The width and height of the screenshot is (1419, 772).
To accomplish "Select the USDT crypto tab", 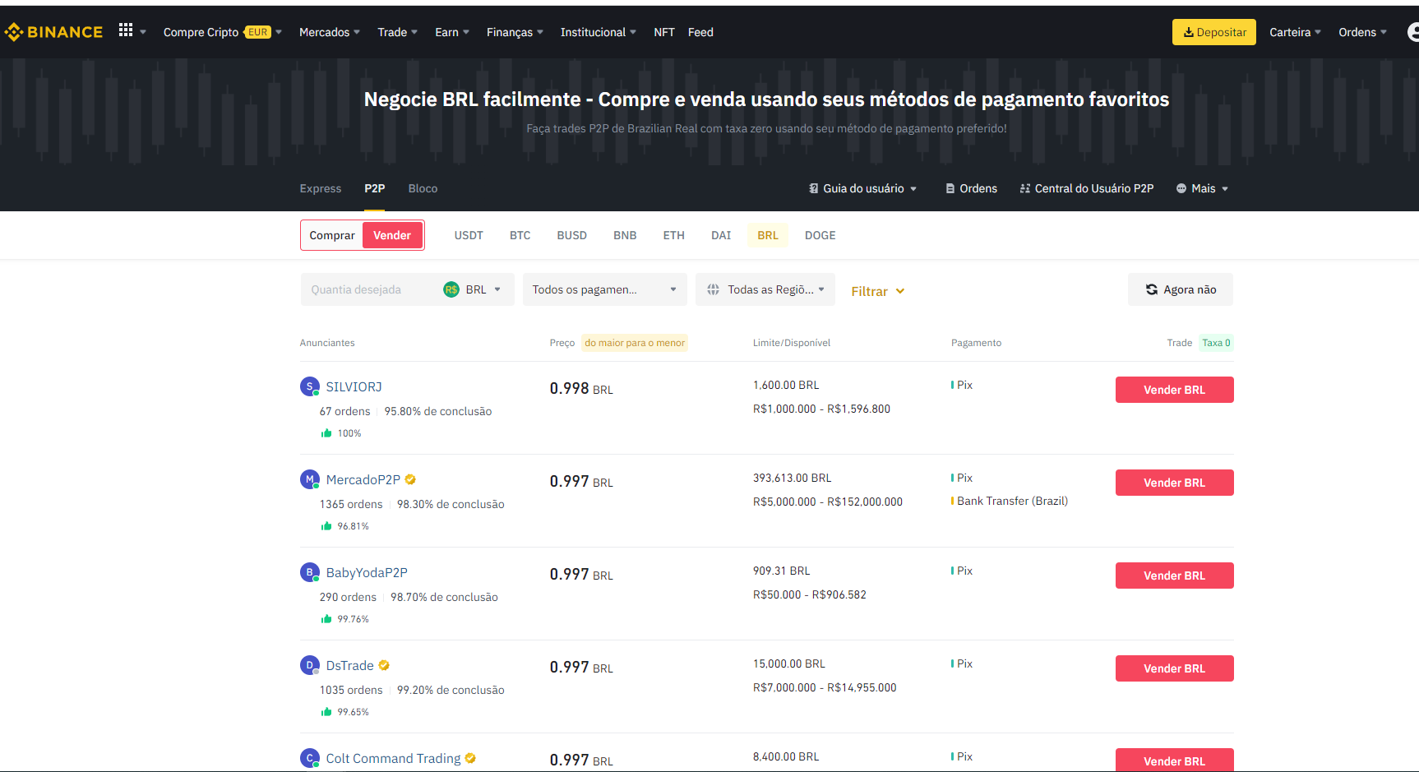I will click(x=469, y=235).
